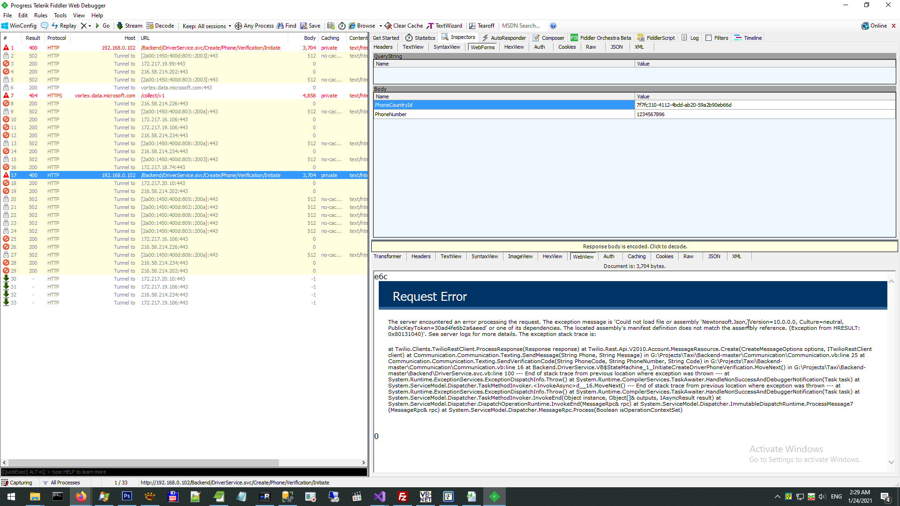The height and width of the screenshot is (506, 900).
Task: Open the Rules menu
Action: click(x=41, y=15)
